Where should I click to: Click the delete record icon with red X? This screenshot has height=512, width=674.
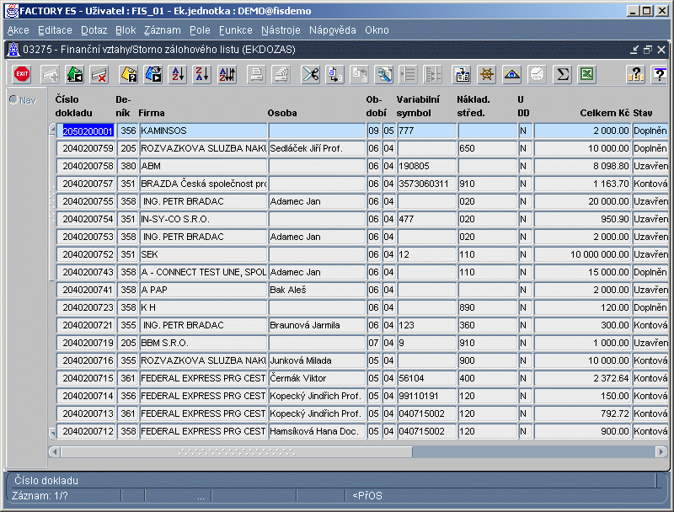(x=99, y=74)
